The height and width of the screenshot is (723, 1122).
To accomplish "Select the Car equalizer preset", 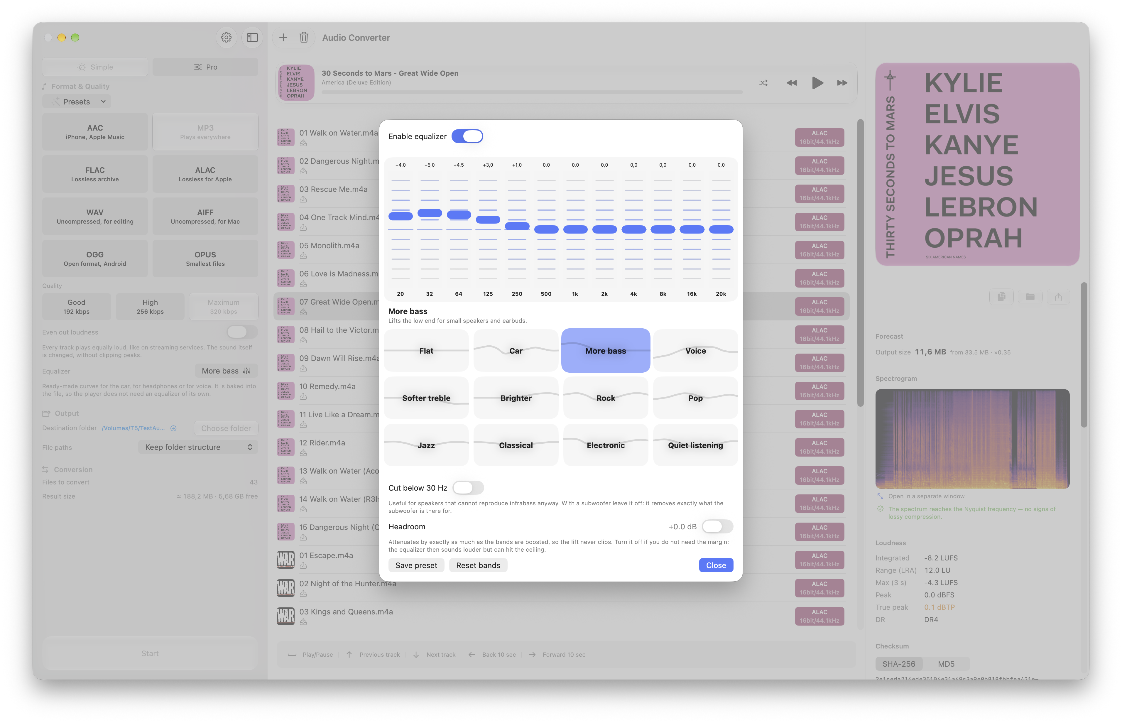I will pyautogui.click(x=516, y=351).
